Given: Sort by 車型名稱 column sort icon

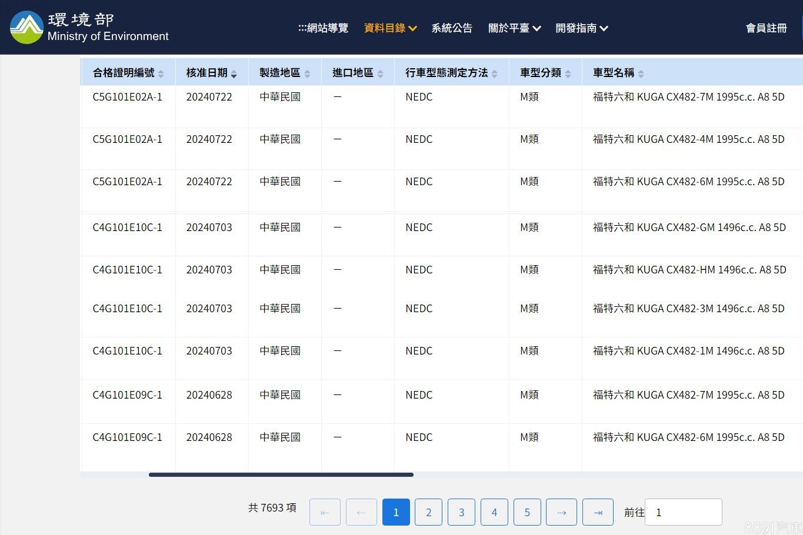Looking at the screenshot, I should tap(641, 73).
